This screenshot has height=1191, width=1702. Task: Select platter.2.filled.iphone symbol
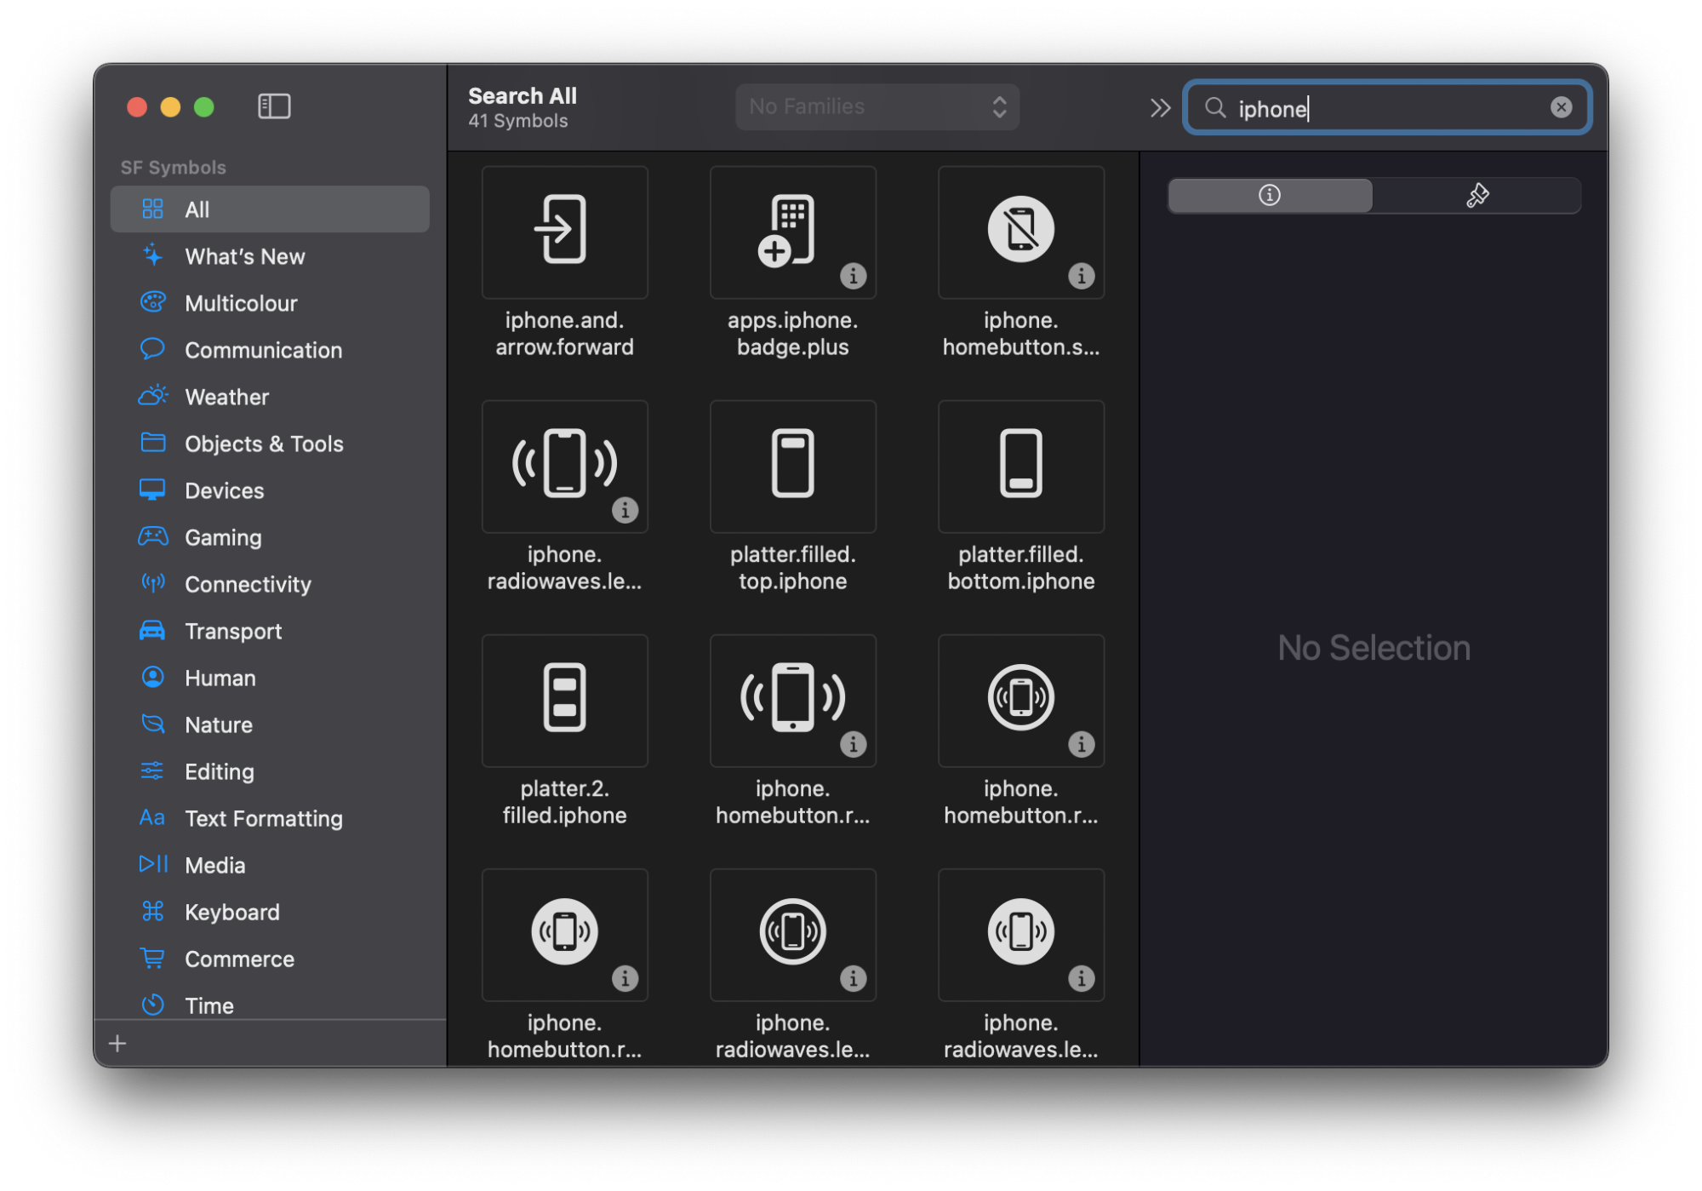click(564, 700)
